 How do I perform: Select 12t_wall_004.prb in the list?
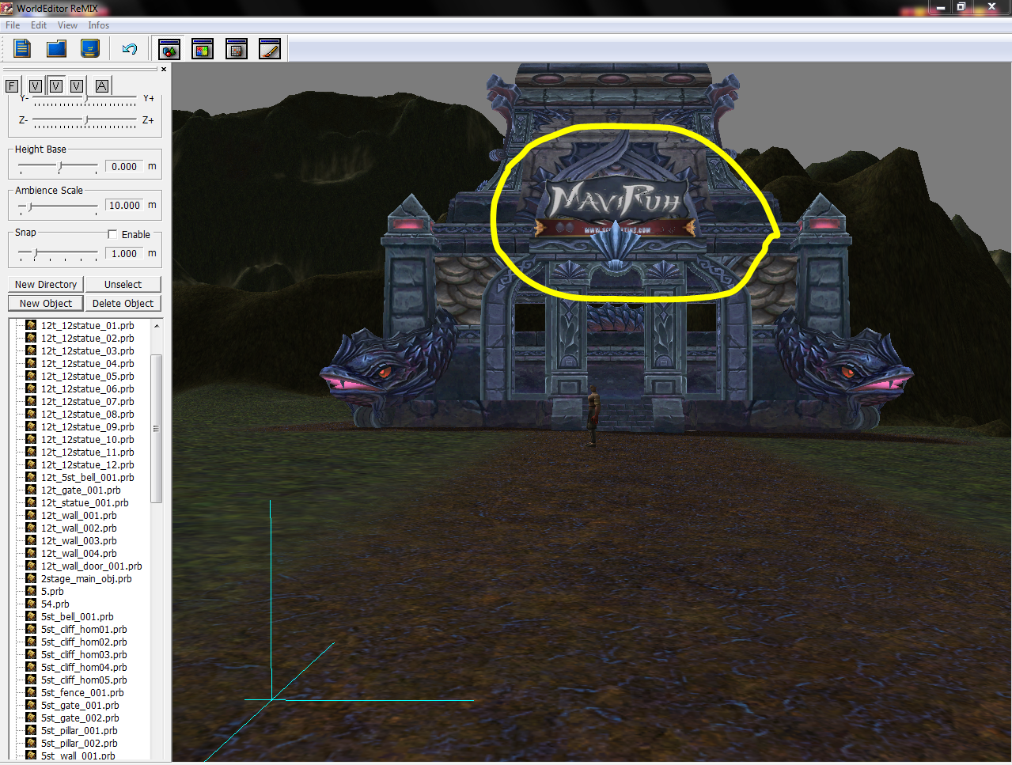point(78,553)
